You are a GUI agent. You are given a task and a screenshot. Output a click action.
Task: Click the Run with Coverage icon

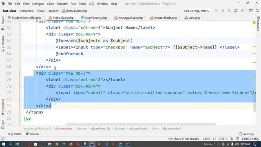pyautogui.click(x=229, y=11)
